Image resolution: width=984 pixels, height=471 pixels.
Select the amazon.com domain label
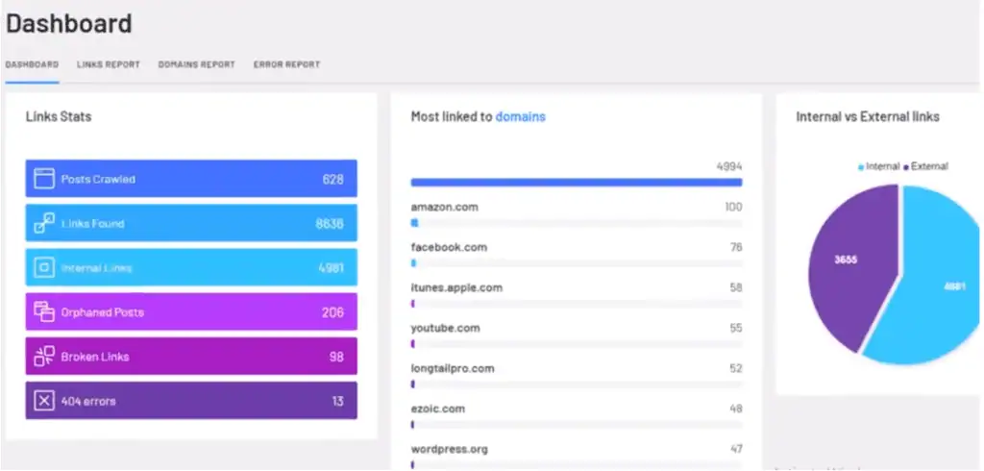tap(444, 208)
